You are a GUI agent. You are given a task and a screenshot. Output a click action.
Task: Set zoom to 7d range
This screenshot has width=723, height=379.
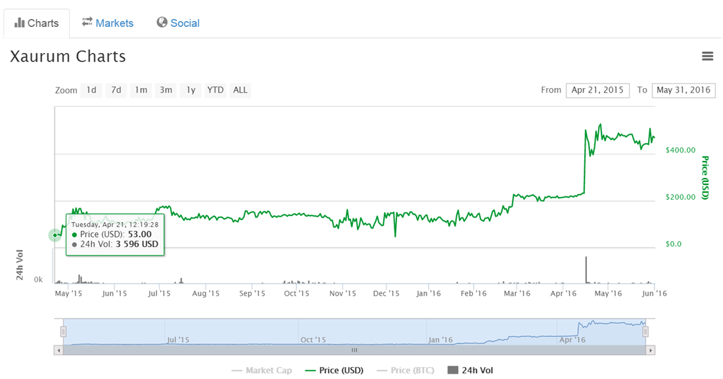tap(116, 90)
